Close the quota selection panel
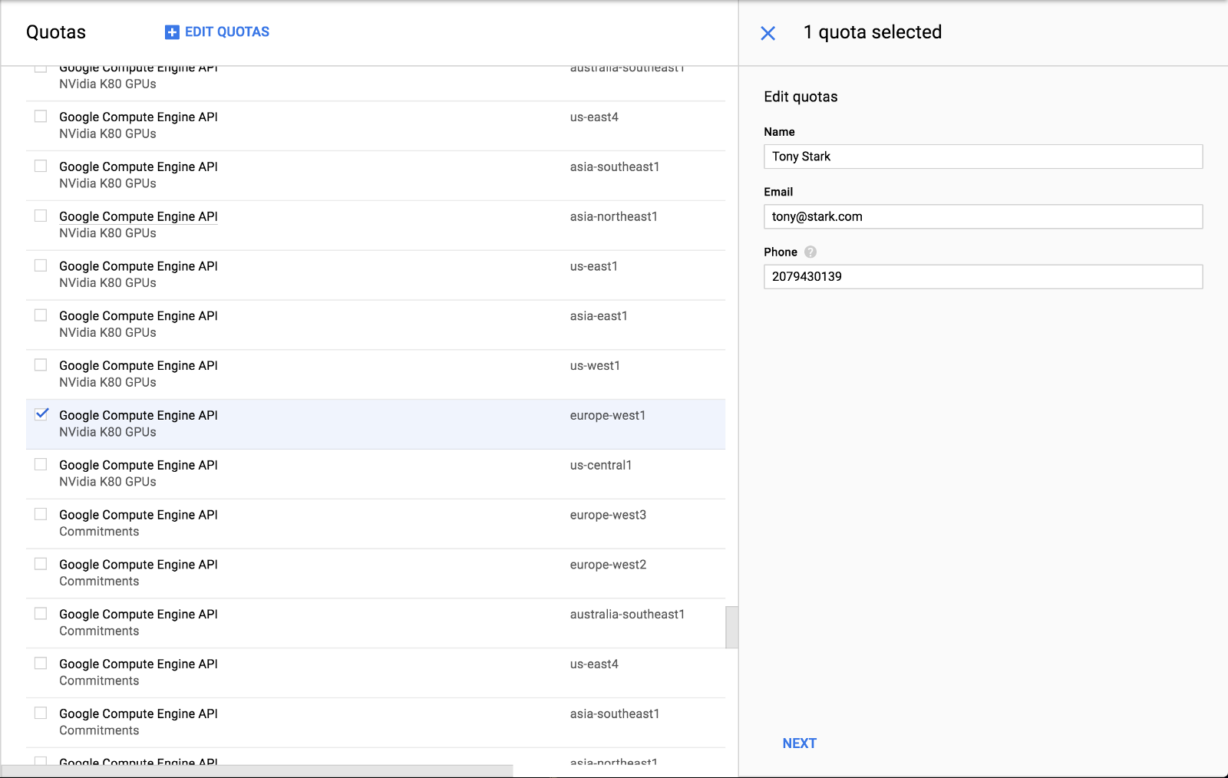 pos(767,33)
